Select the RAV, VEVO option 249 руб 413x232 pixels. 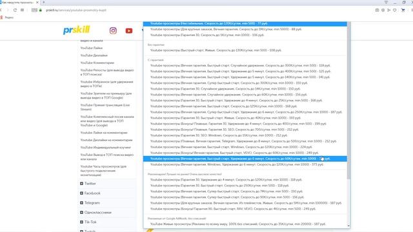click(x=245, y=209)
